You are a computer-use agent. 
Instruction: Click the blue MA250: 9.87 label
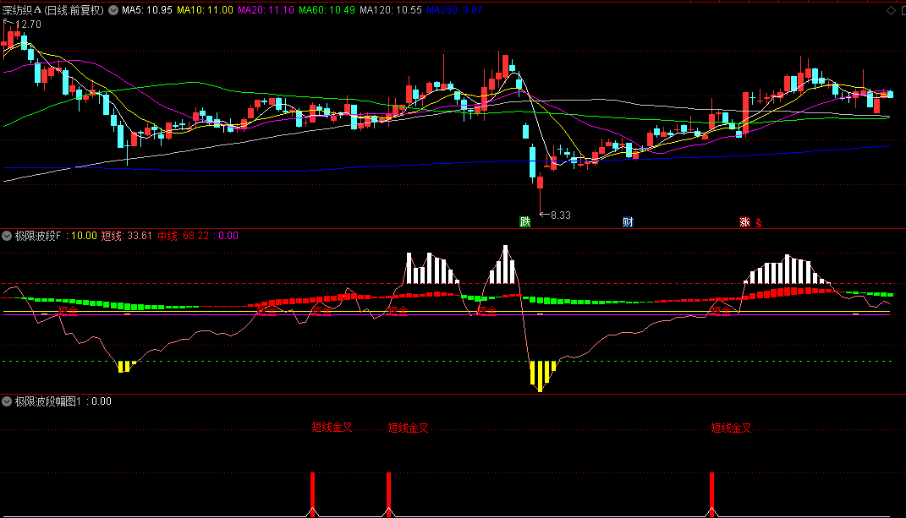point(454,10)
